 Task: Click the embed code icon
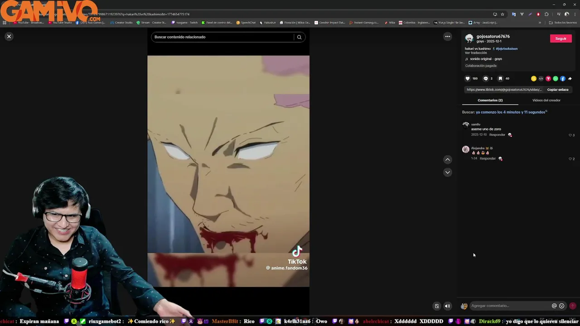pyautogui.click(x=541, y=78)
